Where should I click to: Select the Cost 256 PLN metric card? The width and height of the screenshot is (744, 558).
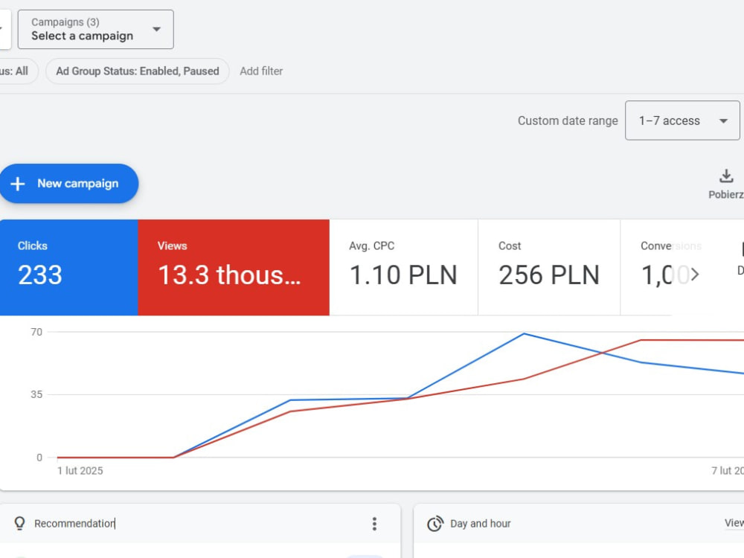pyautogui.click(x=549, y=268)
